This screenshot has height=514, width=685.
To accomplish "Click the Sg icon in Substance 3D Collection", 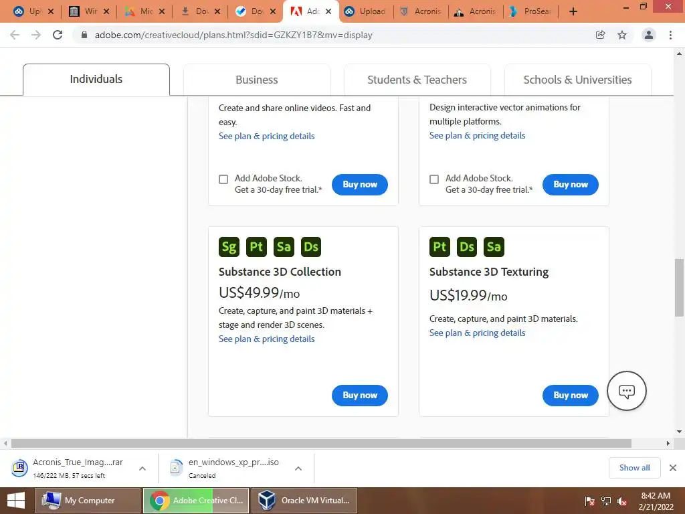I will [x=229, y=246].
